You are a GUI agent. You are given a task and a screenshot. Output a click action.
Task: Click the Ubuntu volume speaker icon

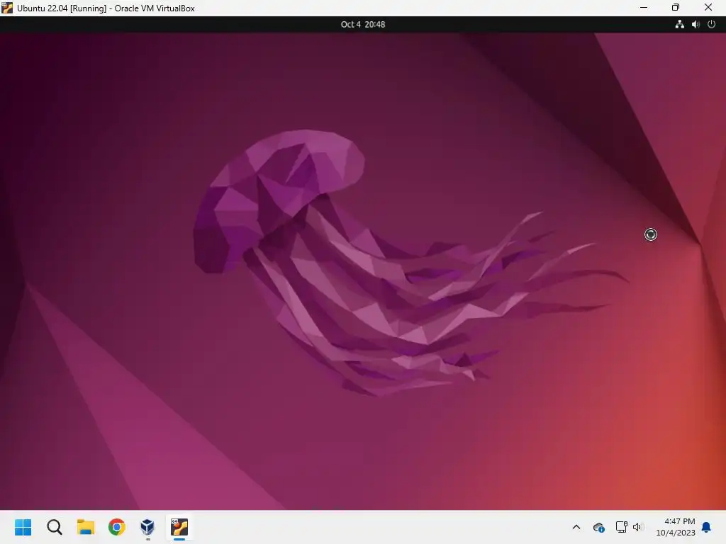coord(696,25)
